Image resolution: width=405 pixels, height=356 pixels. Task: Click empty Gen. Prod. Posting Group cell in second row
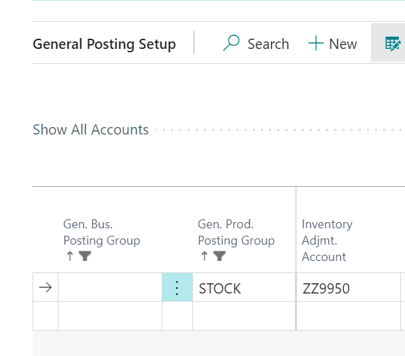click(x=244, y=316)
